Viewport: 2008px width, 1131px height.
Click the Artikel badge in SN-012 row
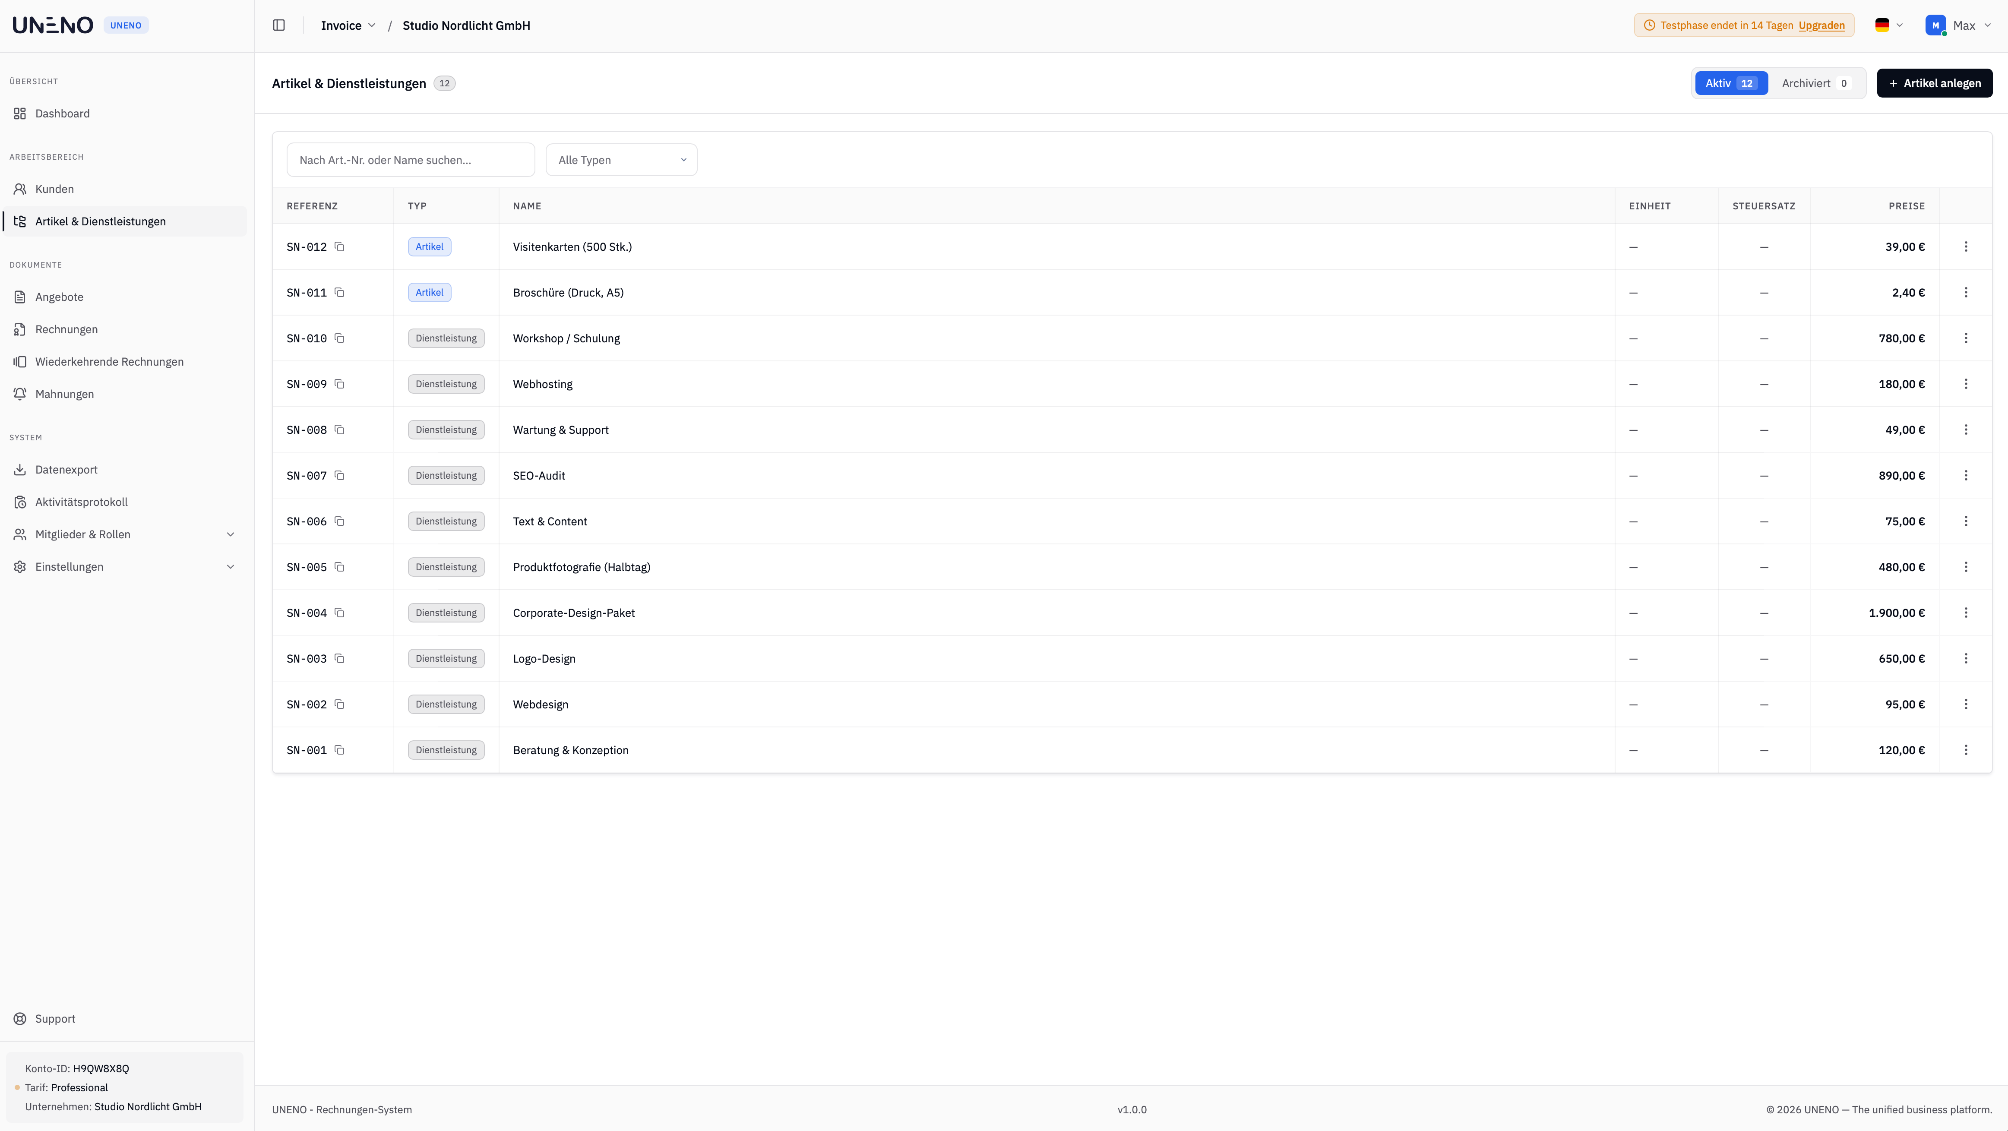(x=430, y=246)
